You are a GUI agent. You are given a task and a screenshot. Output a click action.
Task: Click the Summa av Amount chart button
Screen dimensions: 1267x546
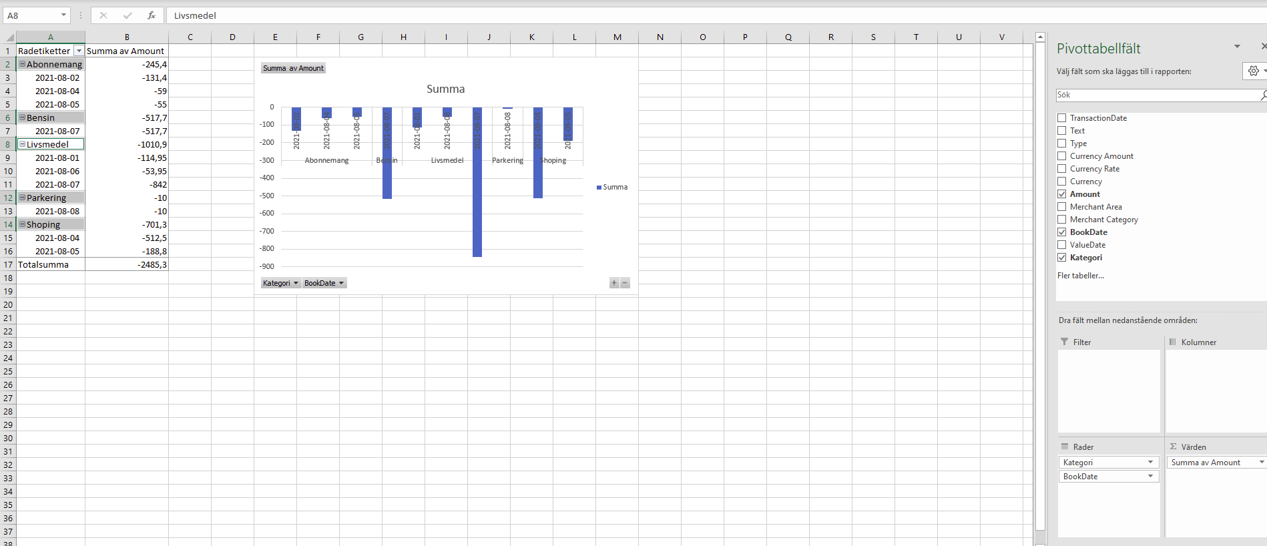(x=293, y=68)
